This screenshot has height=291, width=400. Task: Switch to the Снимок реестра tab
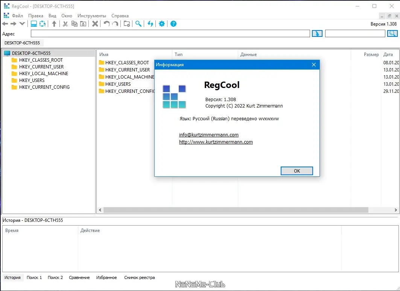(x=140, y=277)
